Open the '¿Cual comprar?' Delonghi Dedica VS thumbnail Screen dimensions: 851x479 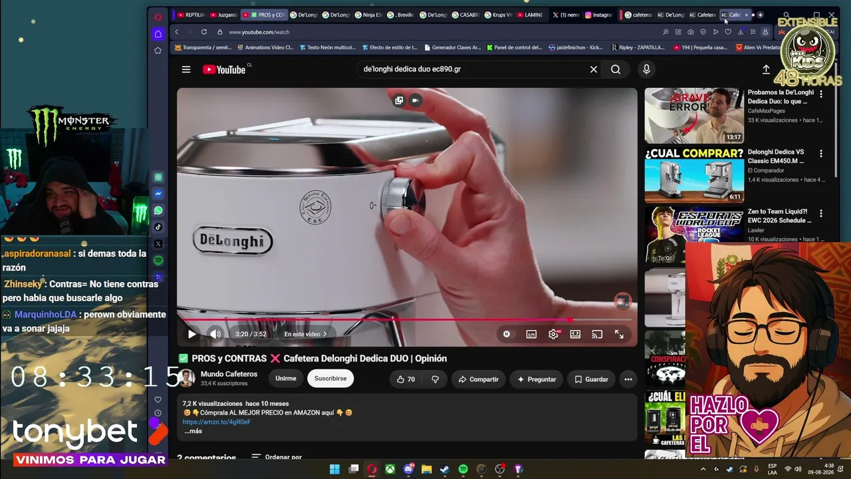(694, 176)
